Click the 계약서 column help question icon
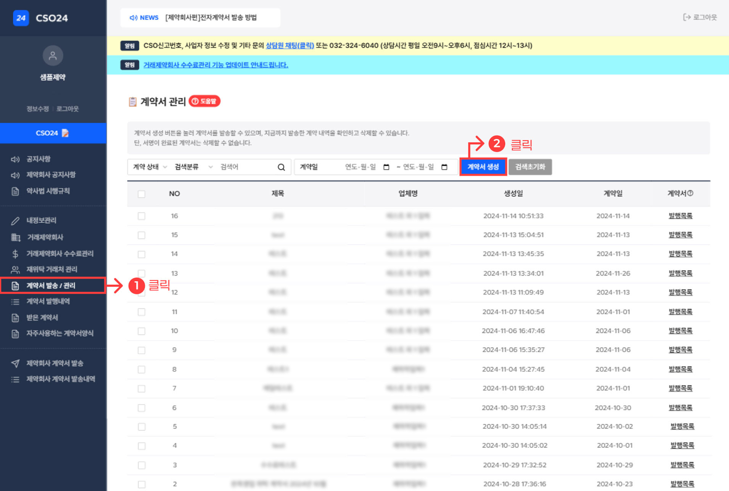 coord(690,193)
